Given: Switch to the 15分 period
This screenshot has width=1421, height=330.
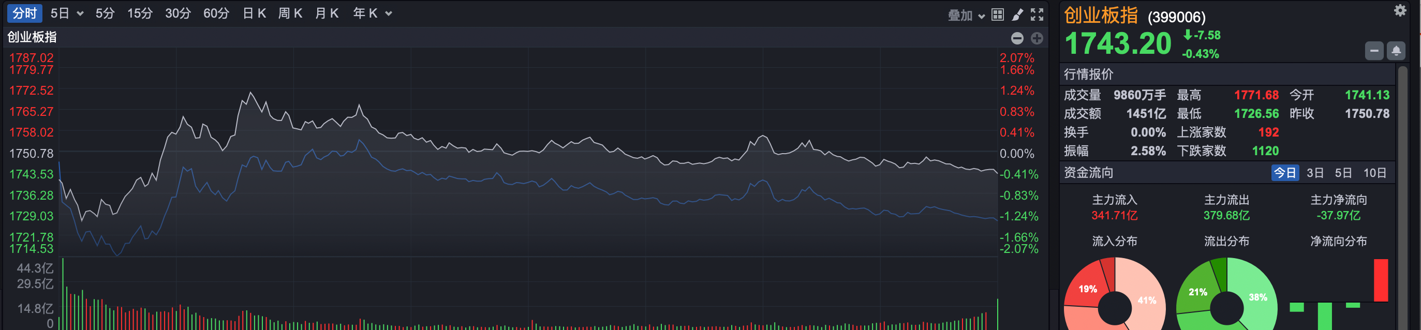Looking at the screenshot, I should pos(140,13).
